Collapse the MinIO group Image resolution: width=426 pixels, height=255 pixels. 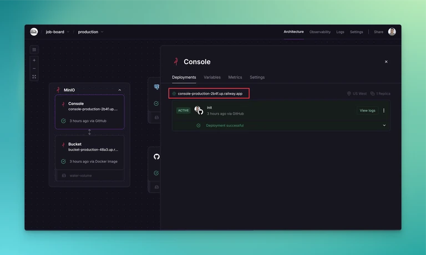pyautogui.click(x=120, y=90)
